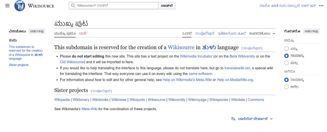
Task: Open Meta-Wiki link in coordination sentence
Action: [90, 109]
